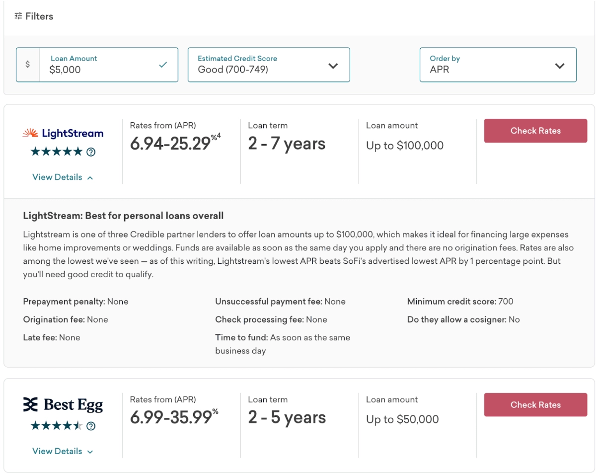Screen dimensions: 601x475
Task: Click the Best Egg logo
Action: point(63,405)
